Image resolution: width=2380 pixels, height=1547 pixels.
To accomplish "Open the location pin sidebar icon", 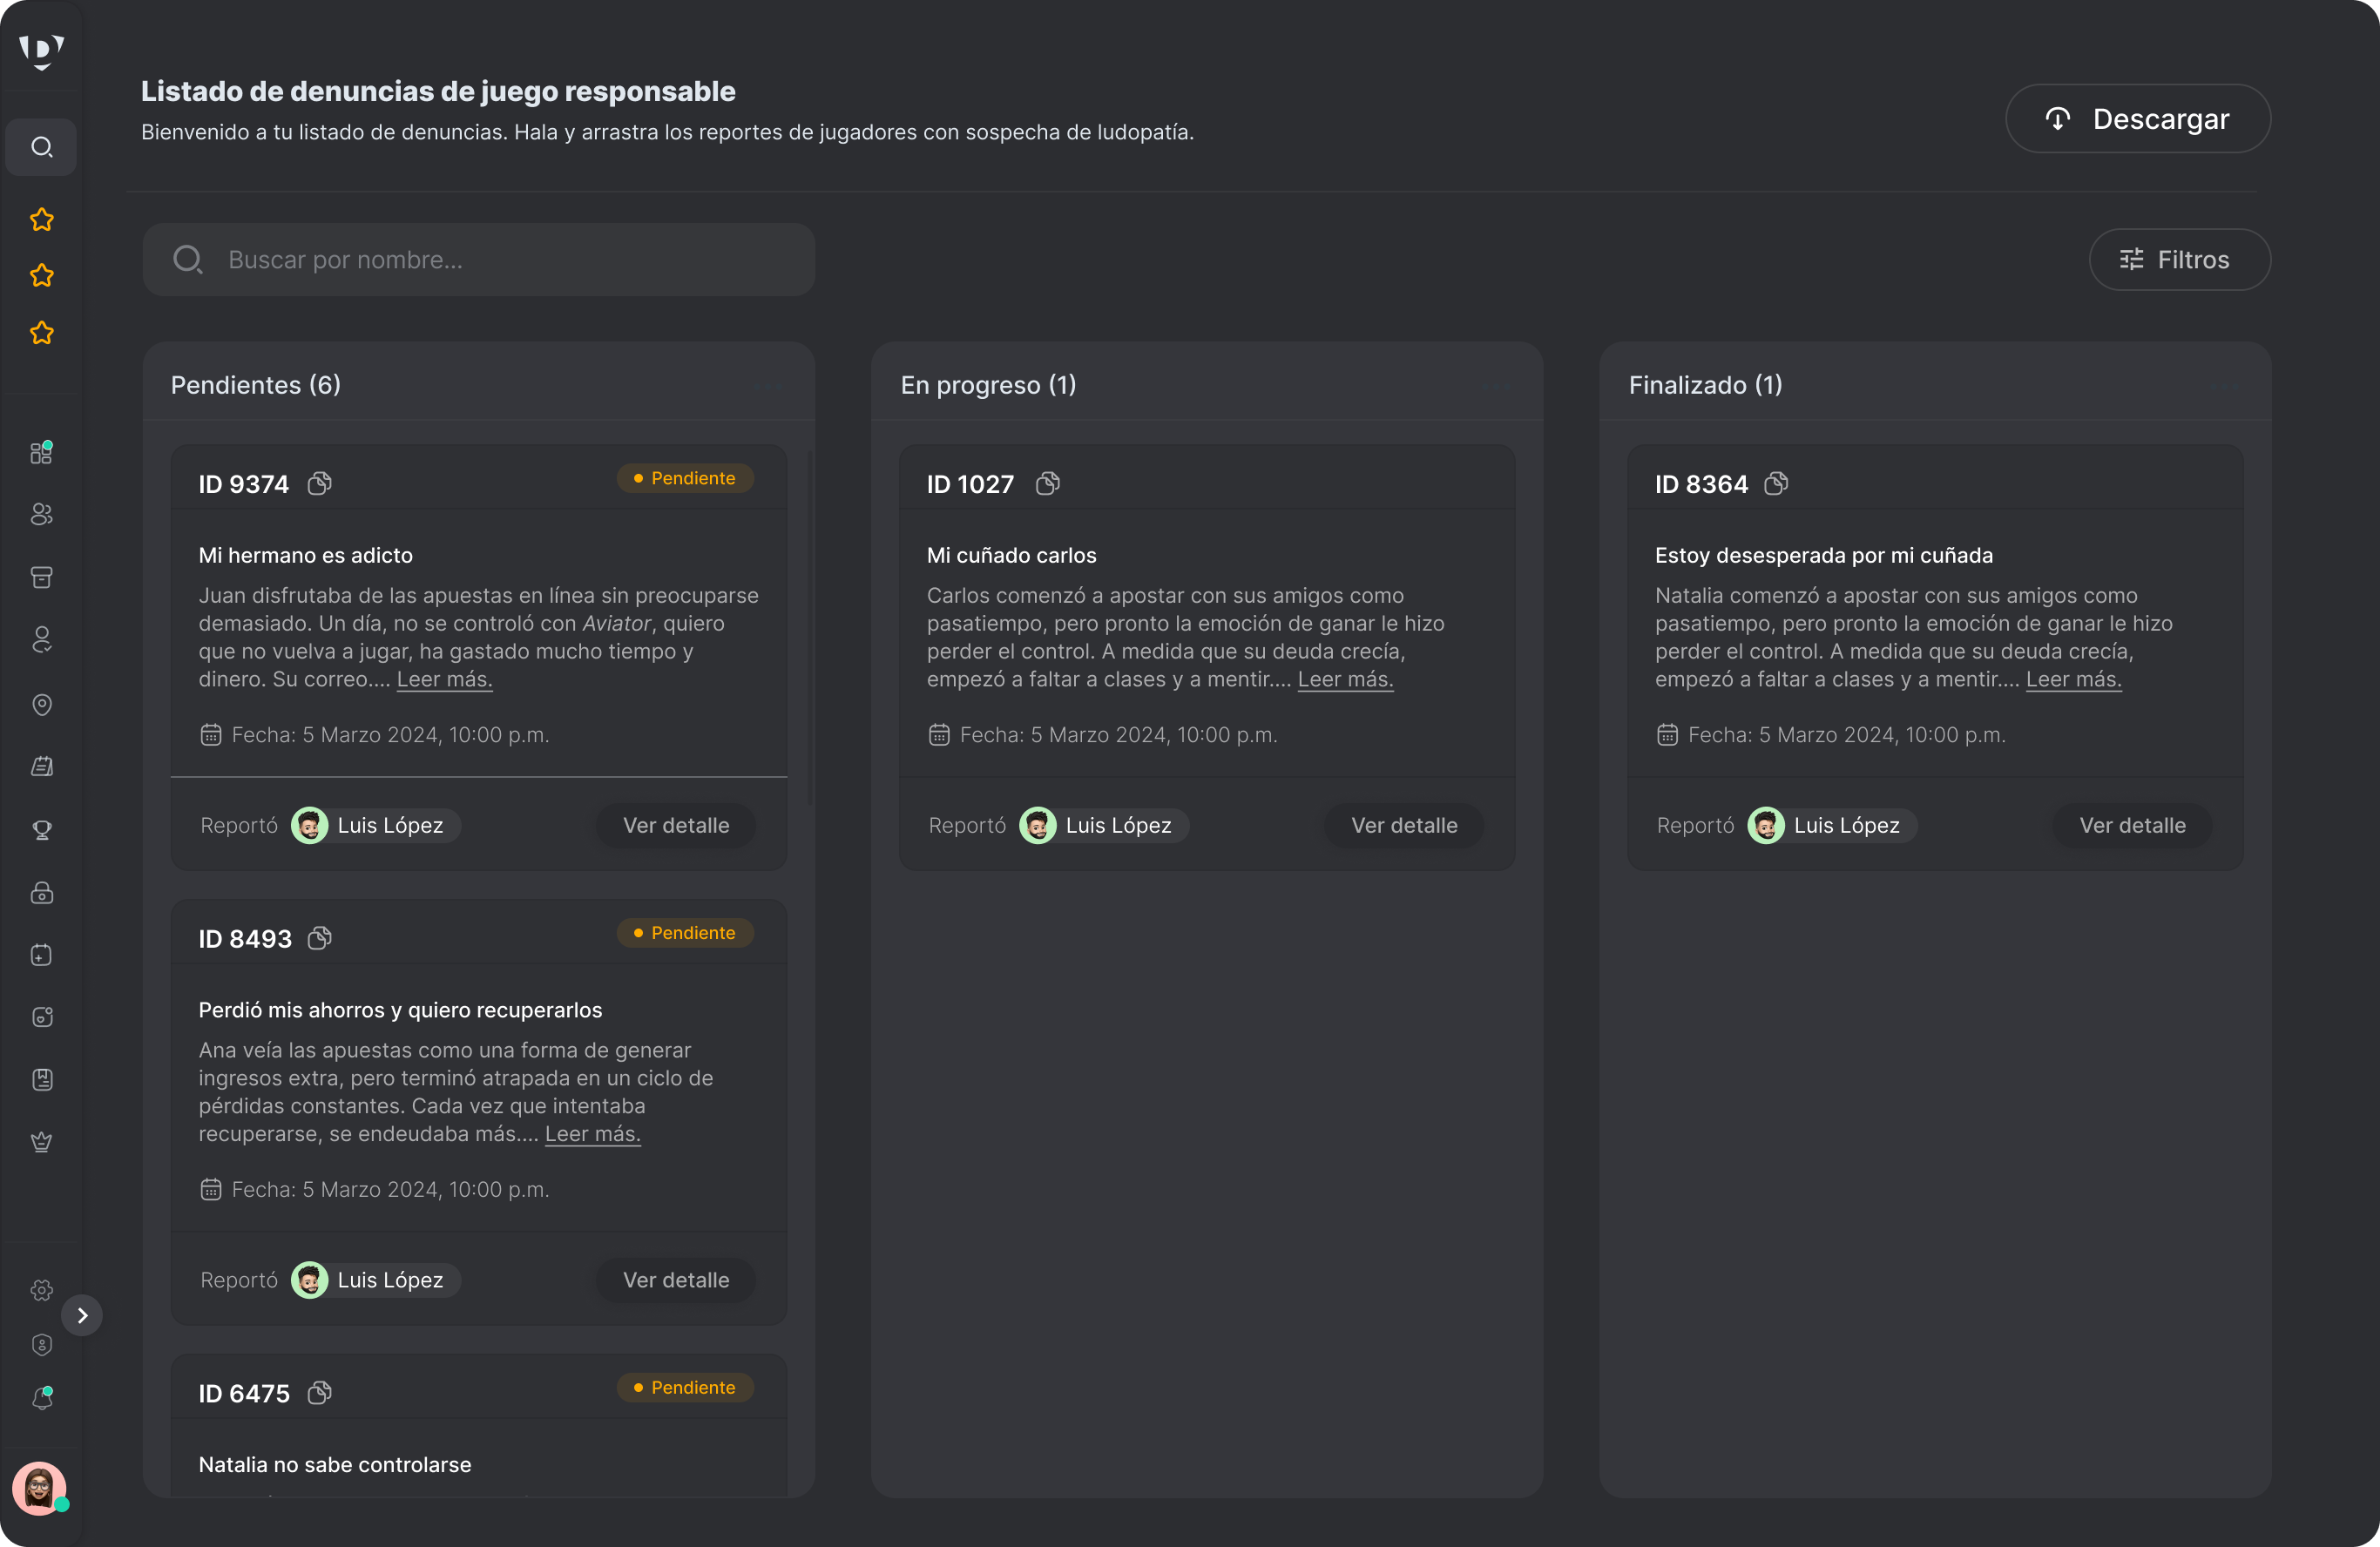I will (x=41, y=705).
